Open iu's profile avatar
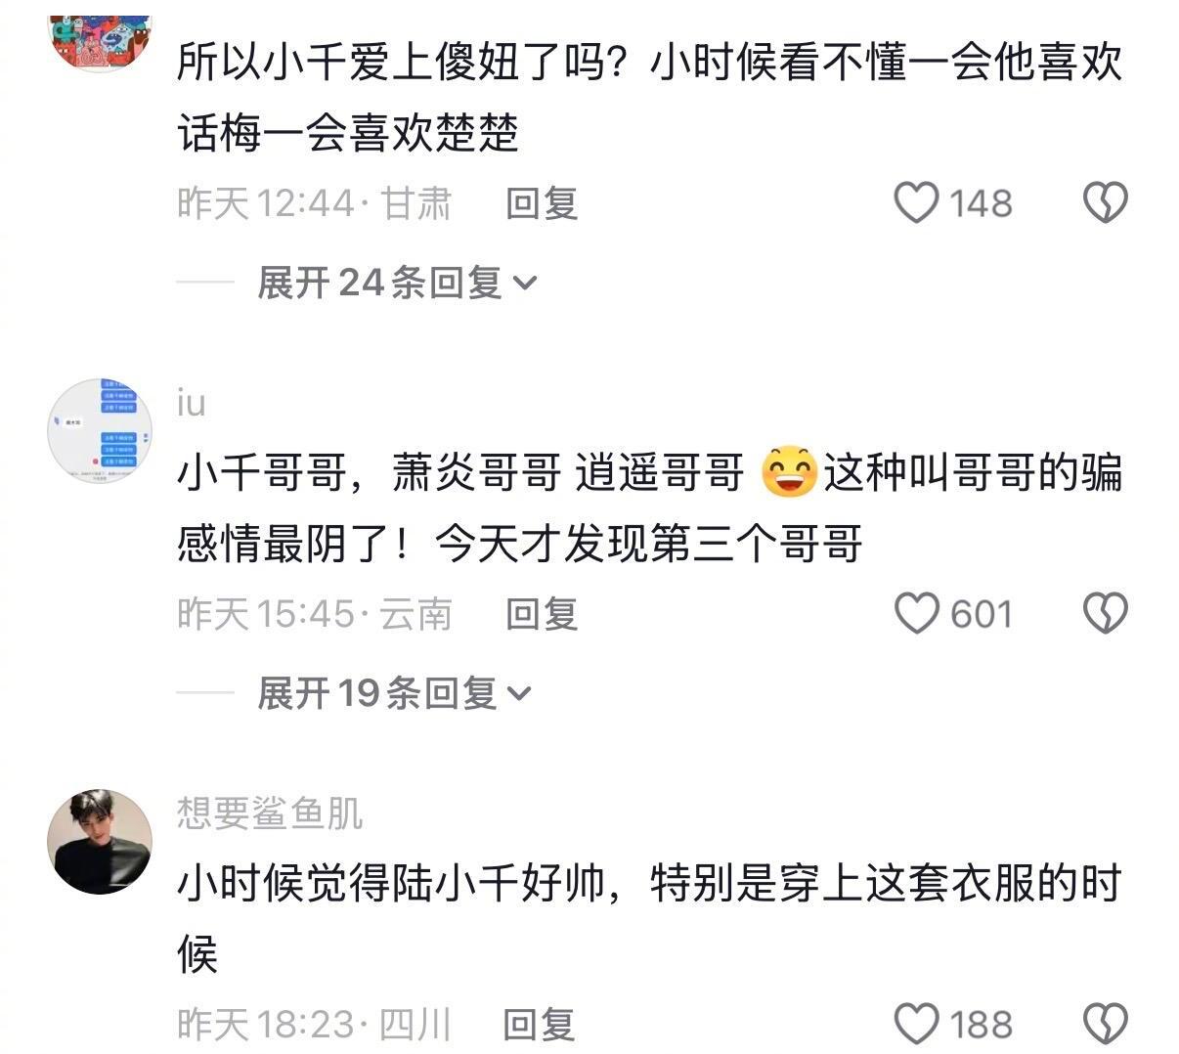Screen dimensions: 1179x1054 tap(100, 431)
